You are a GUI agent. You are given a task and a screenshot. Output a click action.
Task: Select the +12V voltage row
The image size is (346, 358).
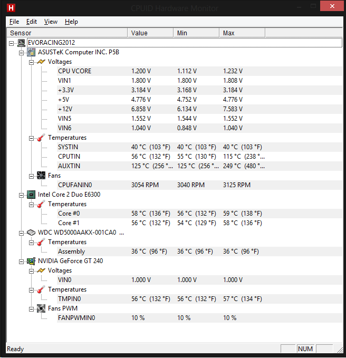pos(199,109)
